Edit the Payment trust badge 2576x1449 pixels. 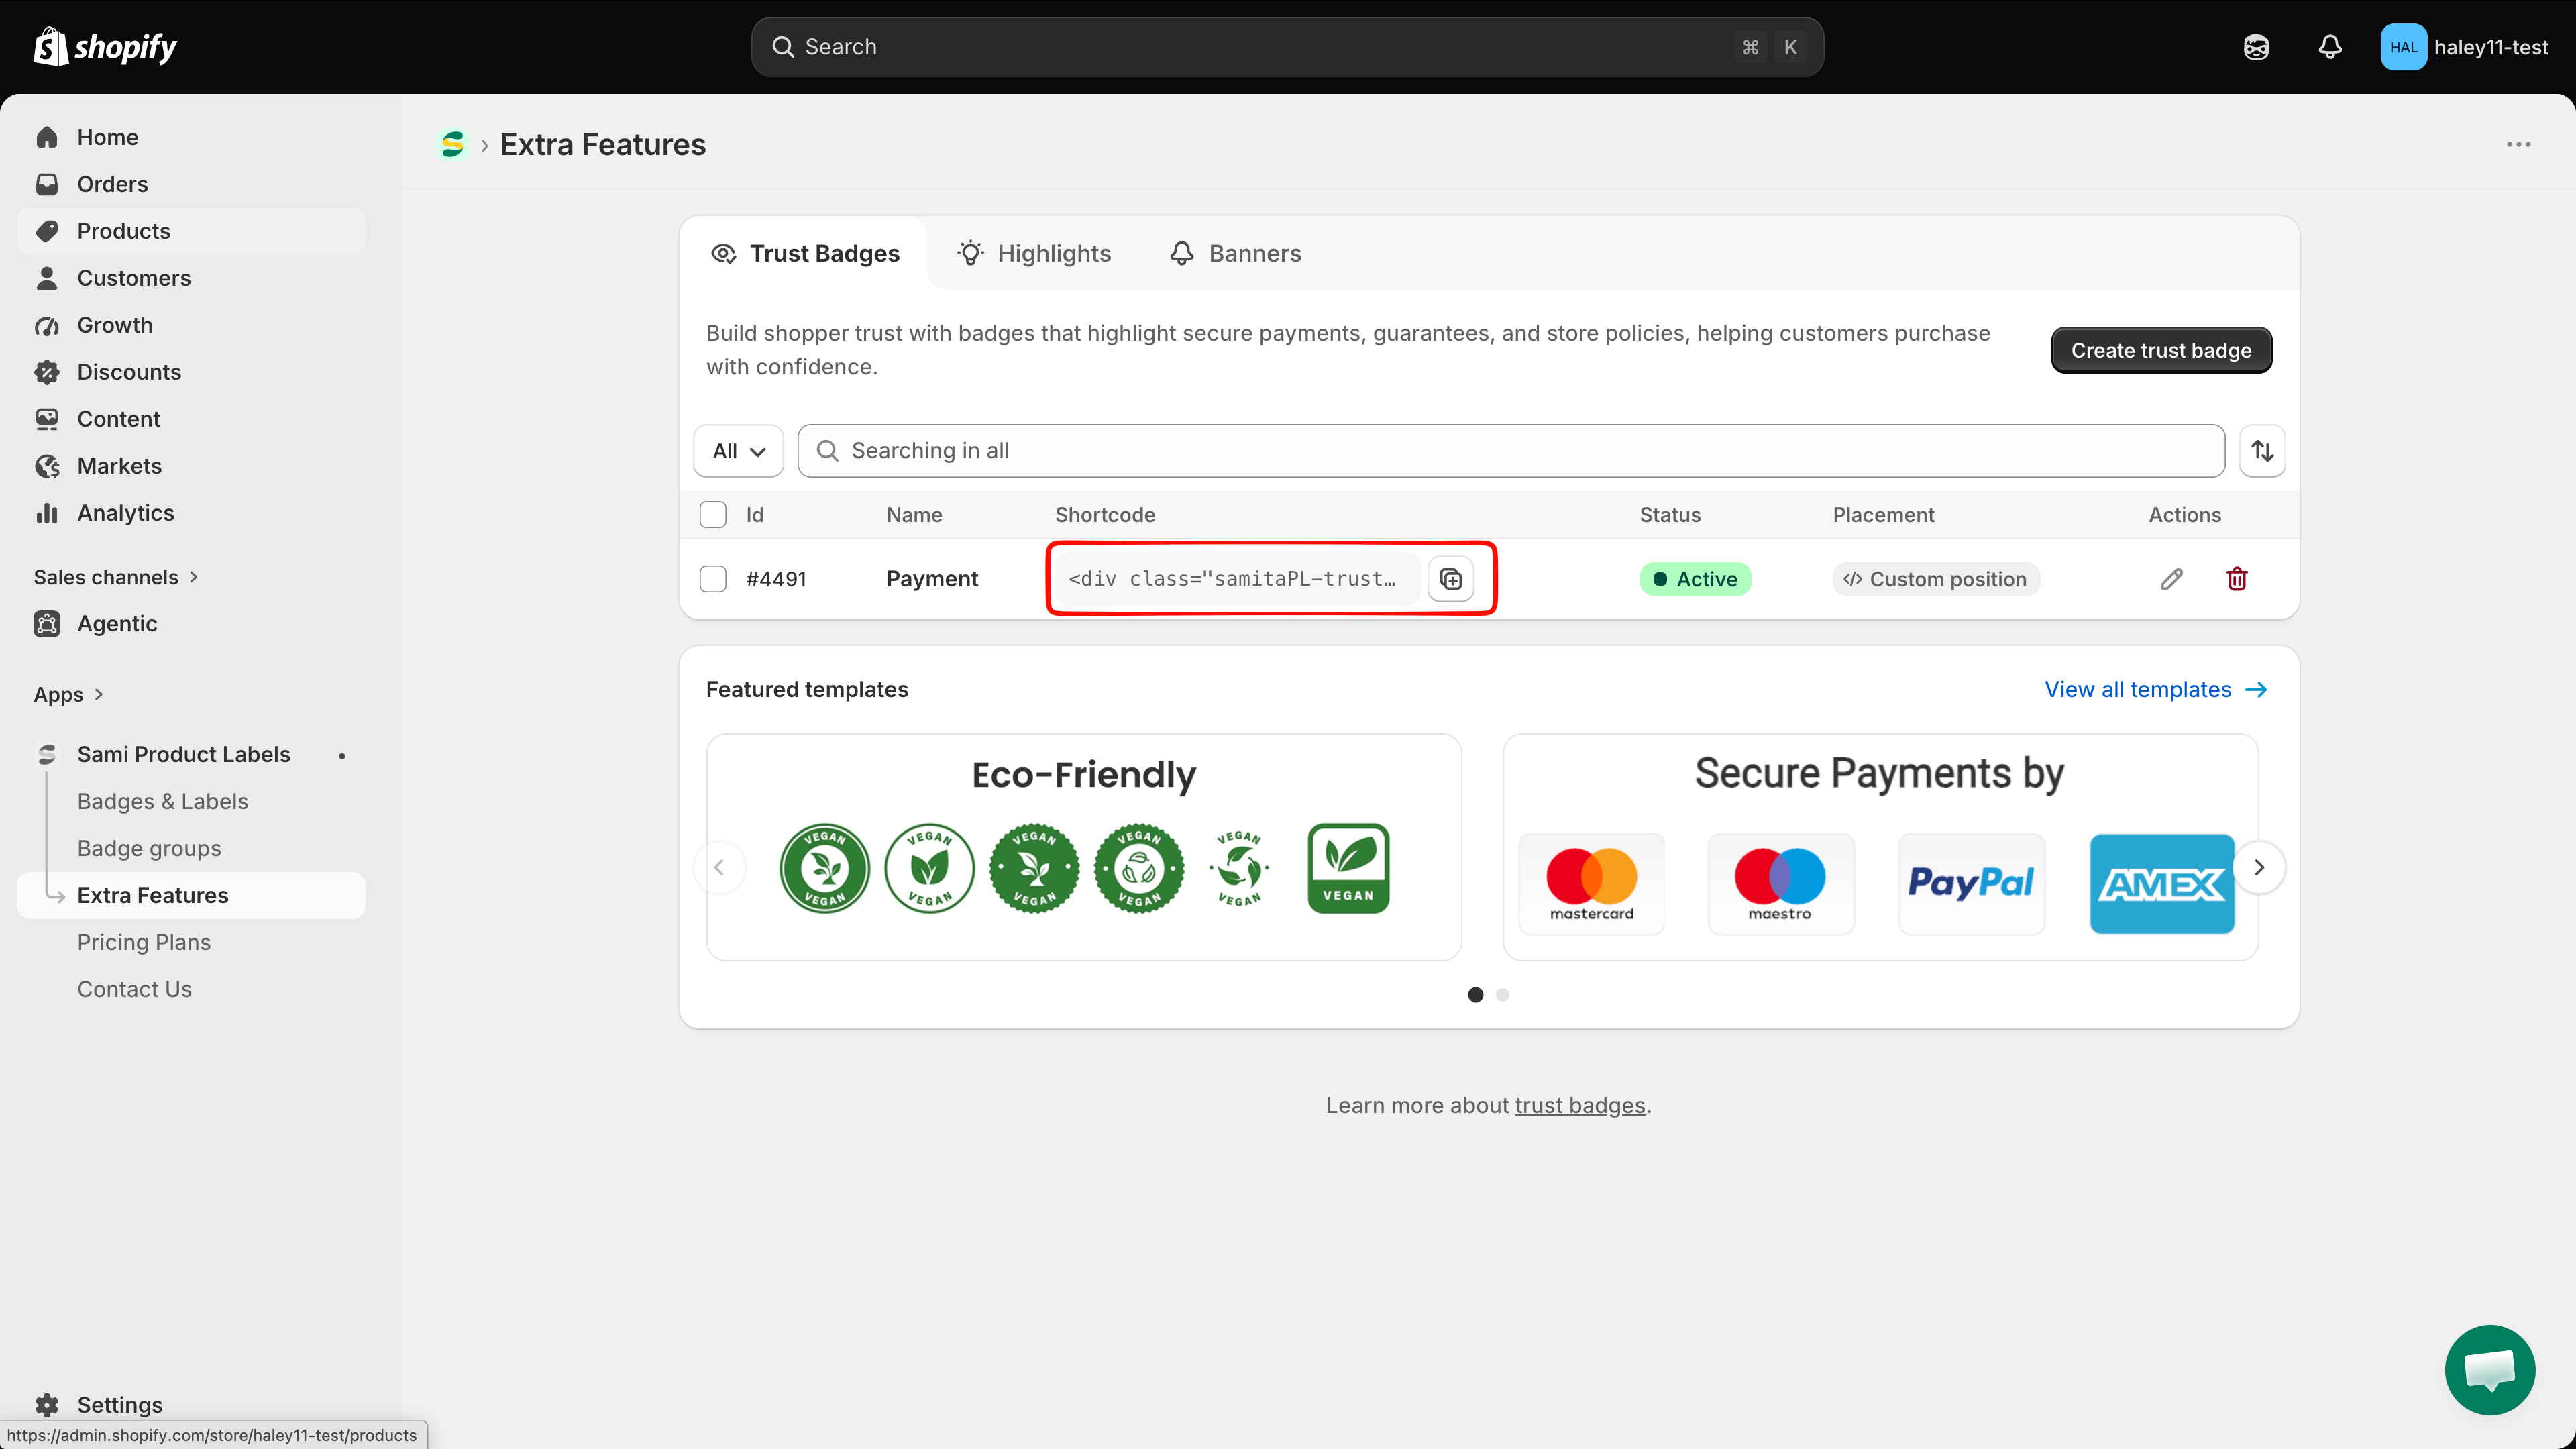click(2171, 579)
